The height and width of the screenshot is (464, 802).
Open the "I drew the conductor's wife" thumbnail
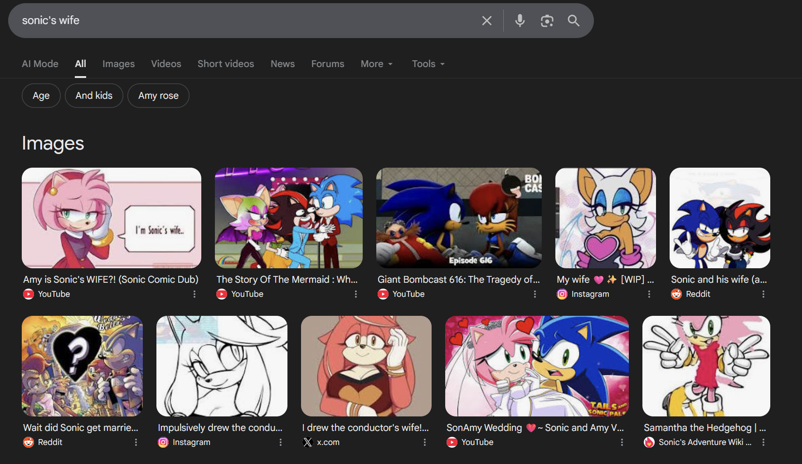point(366,366)
